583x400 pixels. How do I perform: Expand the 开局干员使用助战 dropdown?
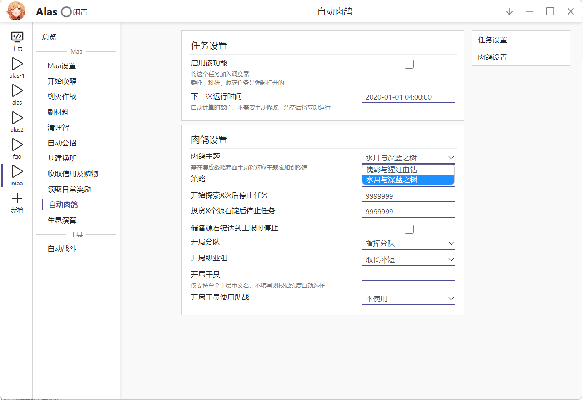[408, 299]
